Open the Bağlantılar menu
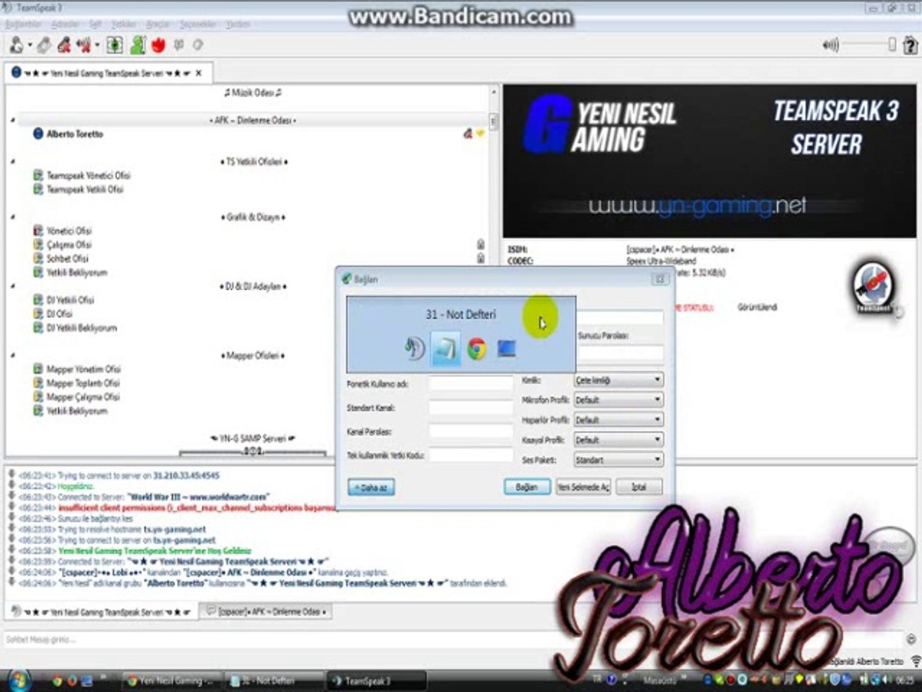Viewport: 922px width, 692px height. click(24, 24)
